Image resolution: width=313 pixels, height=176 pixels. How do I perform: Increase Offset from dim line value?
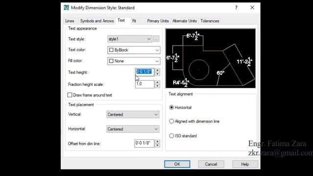click(x=157, y=141)
